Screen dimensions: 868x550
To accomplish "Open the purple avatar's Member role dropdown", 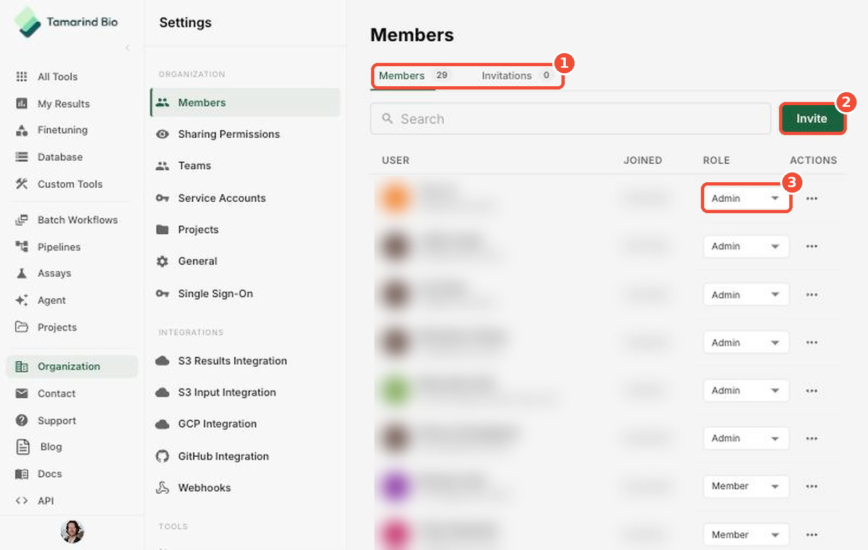I will point(746,486).
